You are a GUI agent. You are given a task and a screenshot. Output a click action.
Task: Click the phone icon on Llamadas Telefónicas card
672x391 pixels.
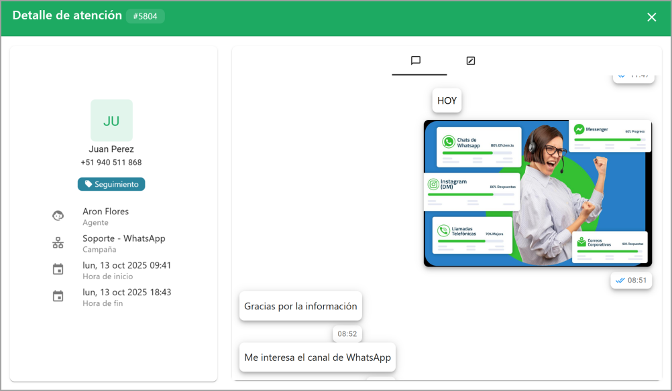pos(443,231)
